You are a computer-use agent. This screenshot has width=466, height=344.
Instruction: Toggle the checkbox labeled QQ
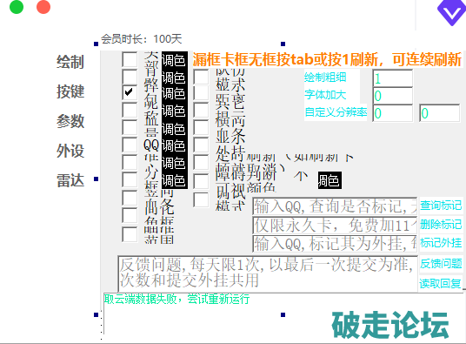[130, 145]
